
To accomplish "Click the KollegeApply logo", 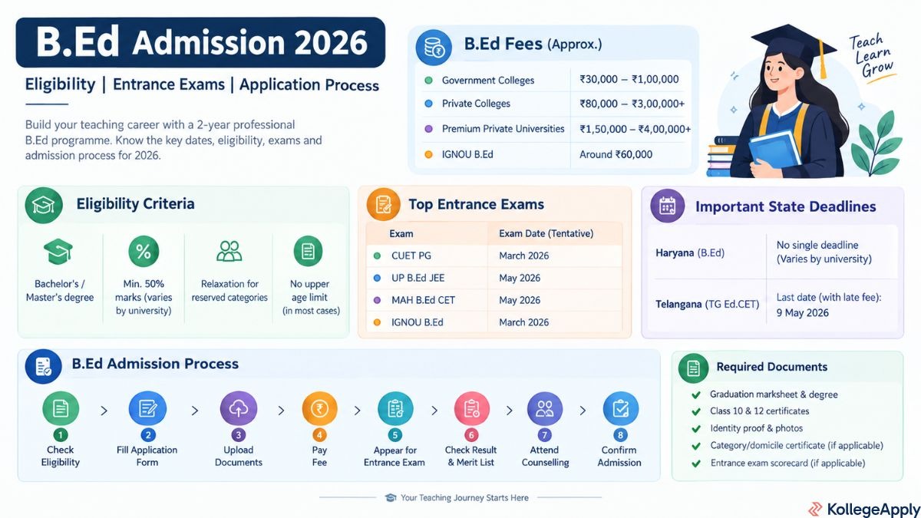I will click(x=863, y=510).
